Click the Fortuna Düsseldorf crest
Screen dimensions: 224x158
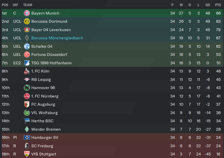pyautogui.click(x=27, y=55)
